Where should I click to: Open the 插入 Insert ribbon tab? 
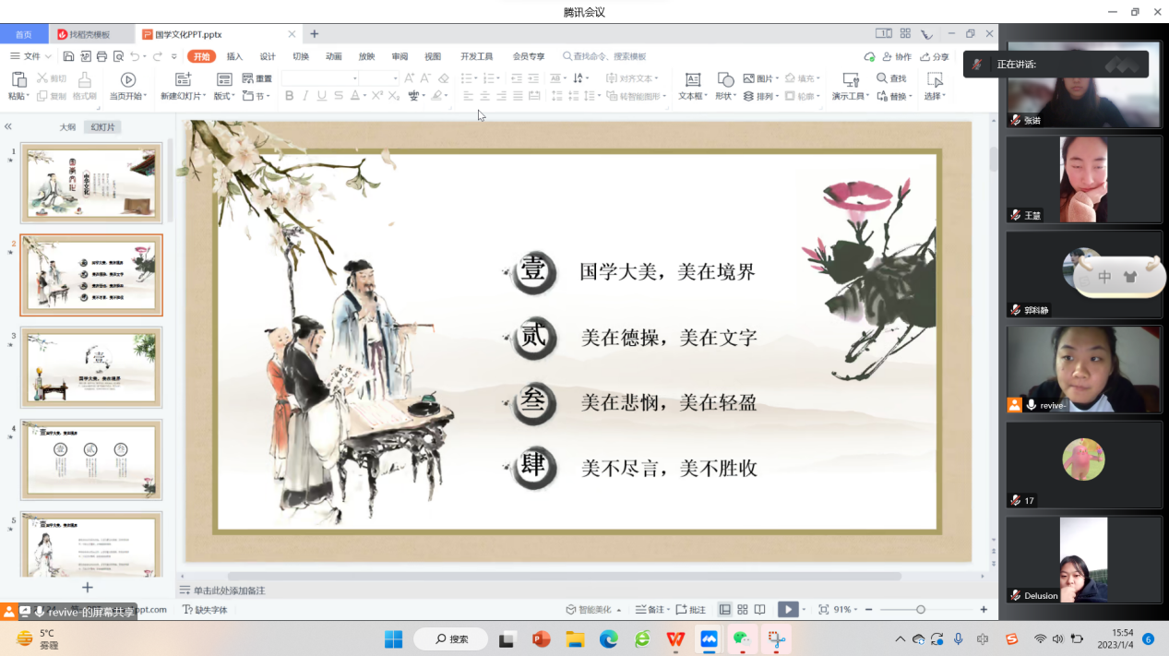(x=234, y=56)
